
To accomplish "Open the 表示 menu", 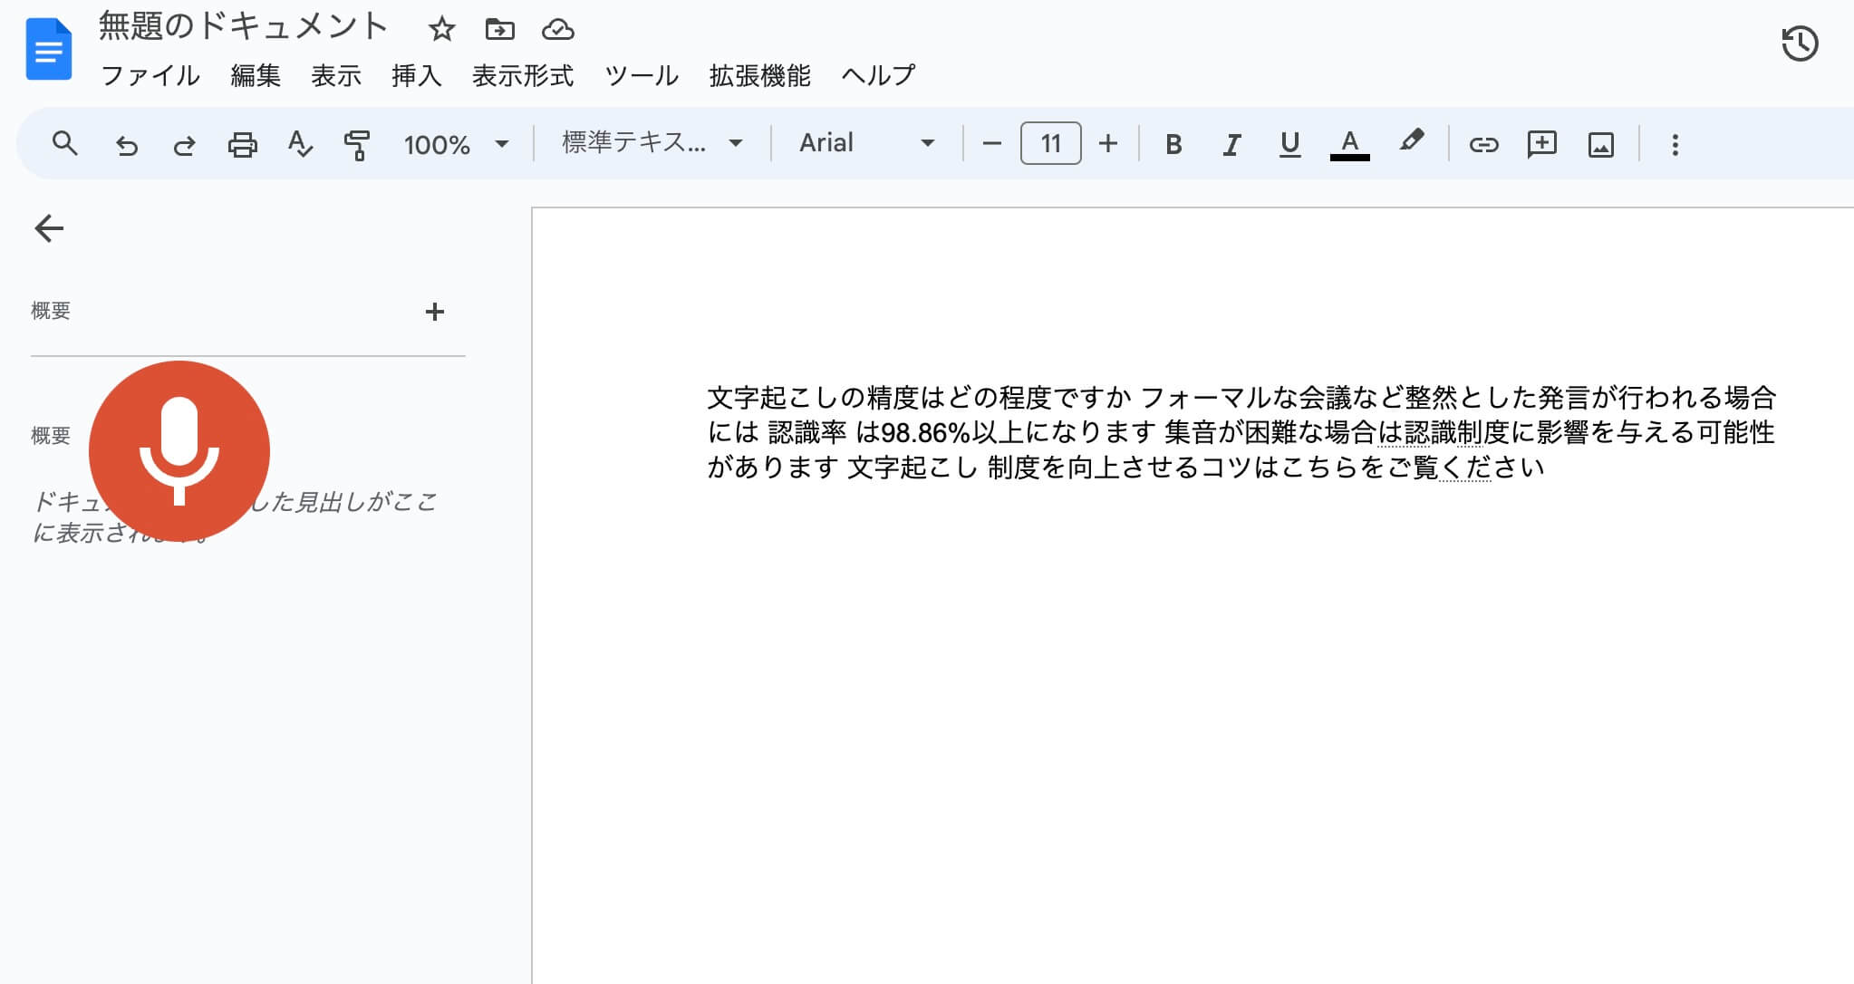I will point(336,76).
